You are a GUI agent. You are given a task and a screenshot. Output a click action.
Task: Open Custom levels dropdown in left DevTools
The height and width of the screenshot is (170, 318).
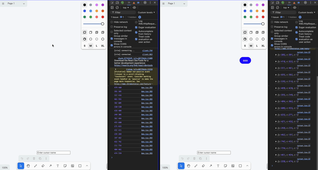click(x=146, y=12)
